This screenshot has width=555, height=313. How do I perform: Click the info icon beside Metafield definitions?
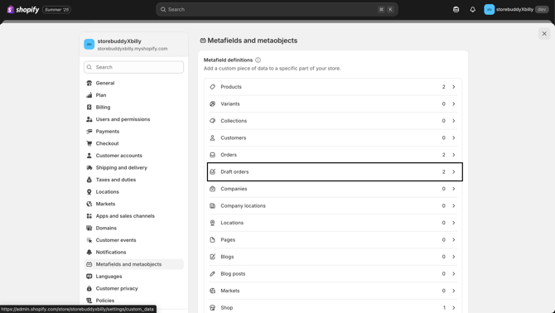coord(258,60)
